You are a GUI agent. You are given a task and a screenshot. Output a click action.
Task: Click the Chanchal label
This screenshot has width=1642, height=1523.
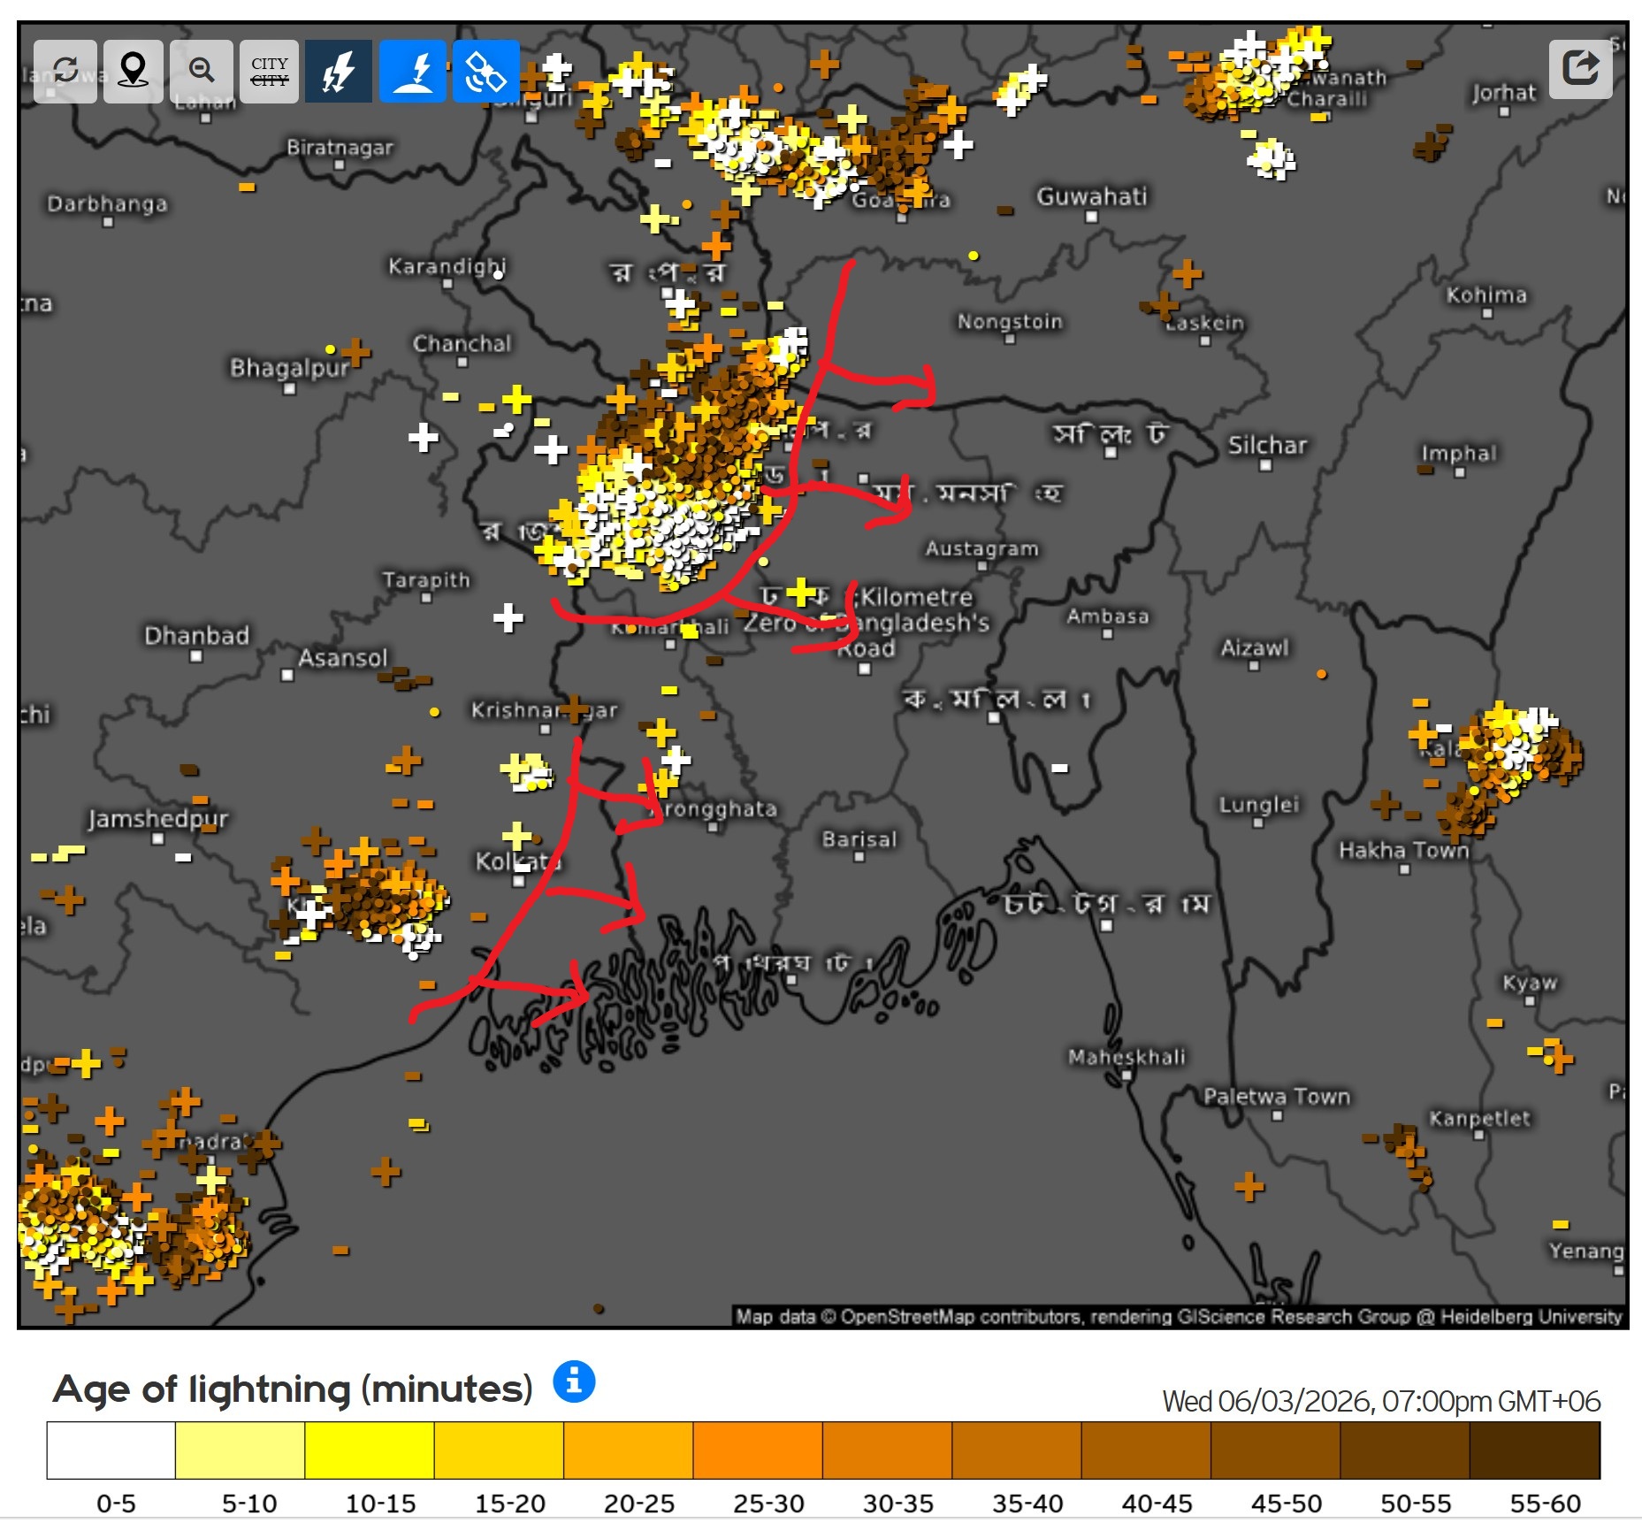(462, 343)
